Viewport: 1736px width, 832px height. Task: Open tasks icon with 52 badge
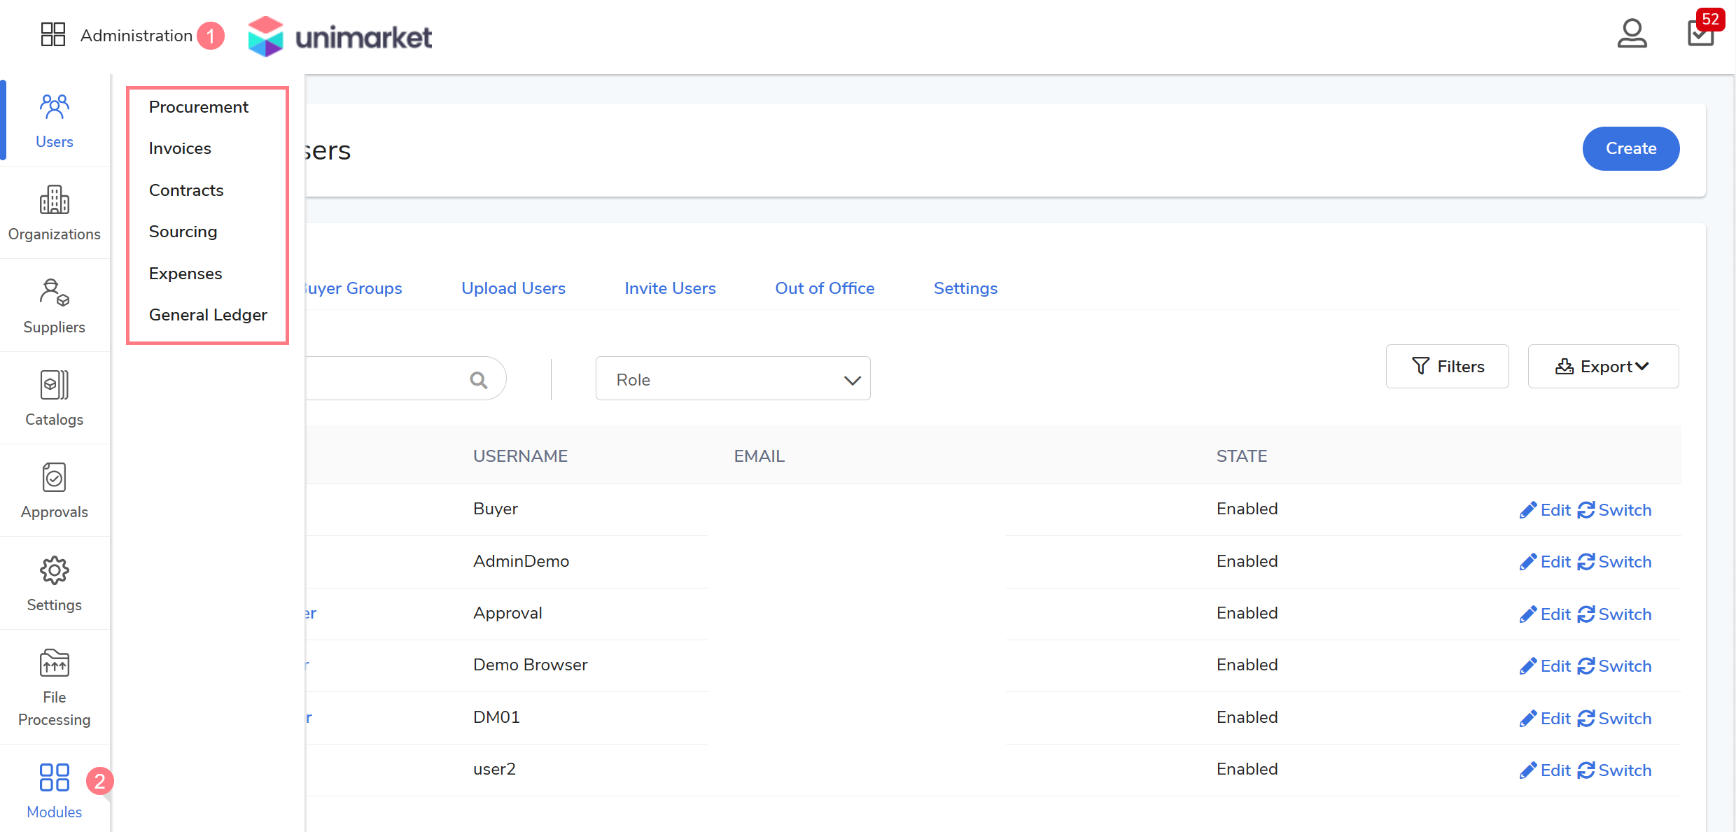click(x=1701, y=34)
